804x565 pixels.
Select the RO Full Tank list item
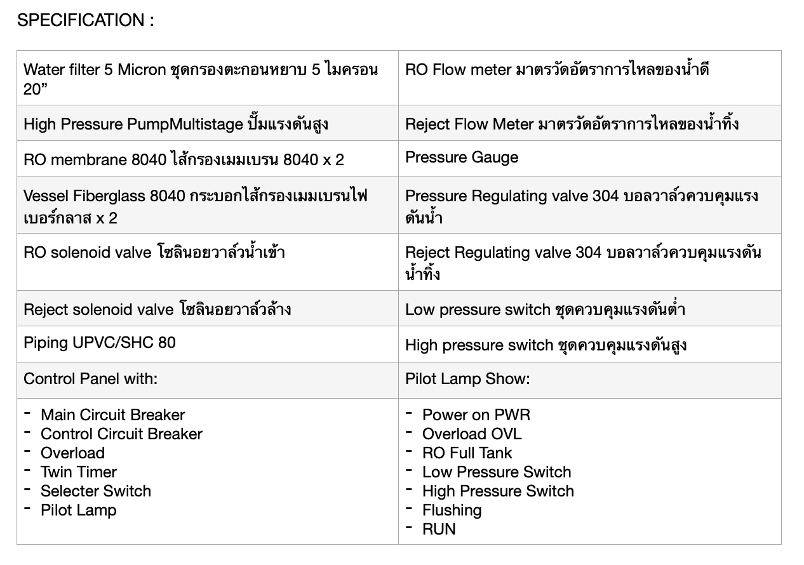pyautogui.click(x=467, y=453)
